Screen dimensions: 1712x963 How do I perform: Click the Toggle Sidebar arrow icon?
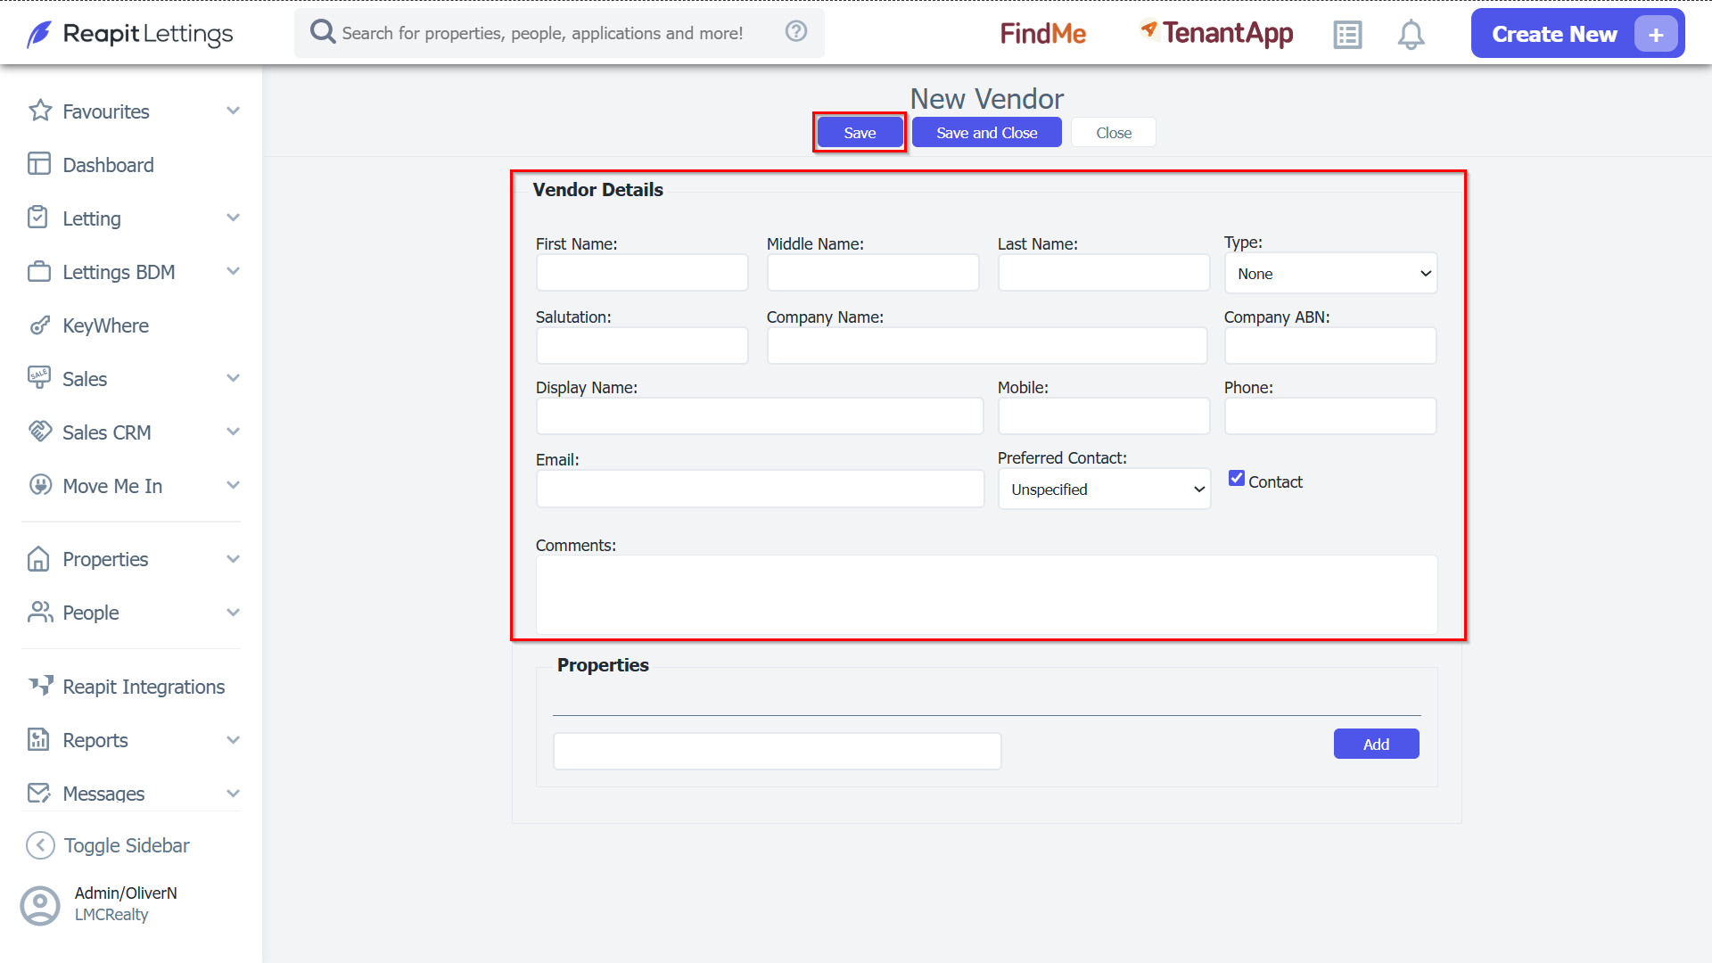click(x=40, y=845)
